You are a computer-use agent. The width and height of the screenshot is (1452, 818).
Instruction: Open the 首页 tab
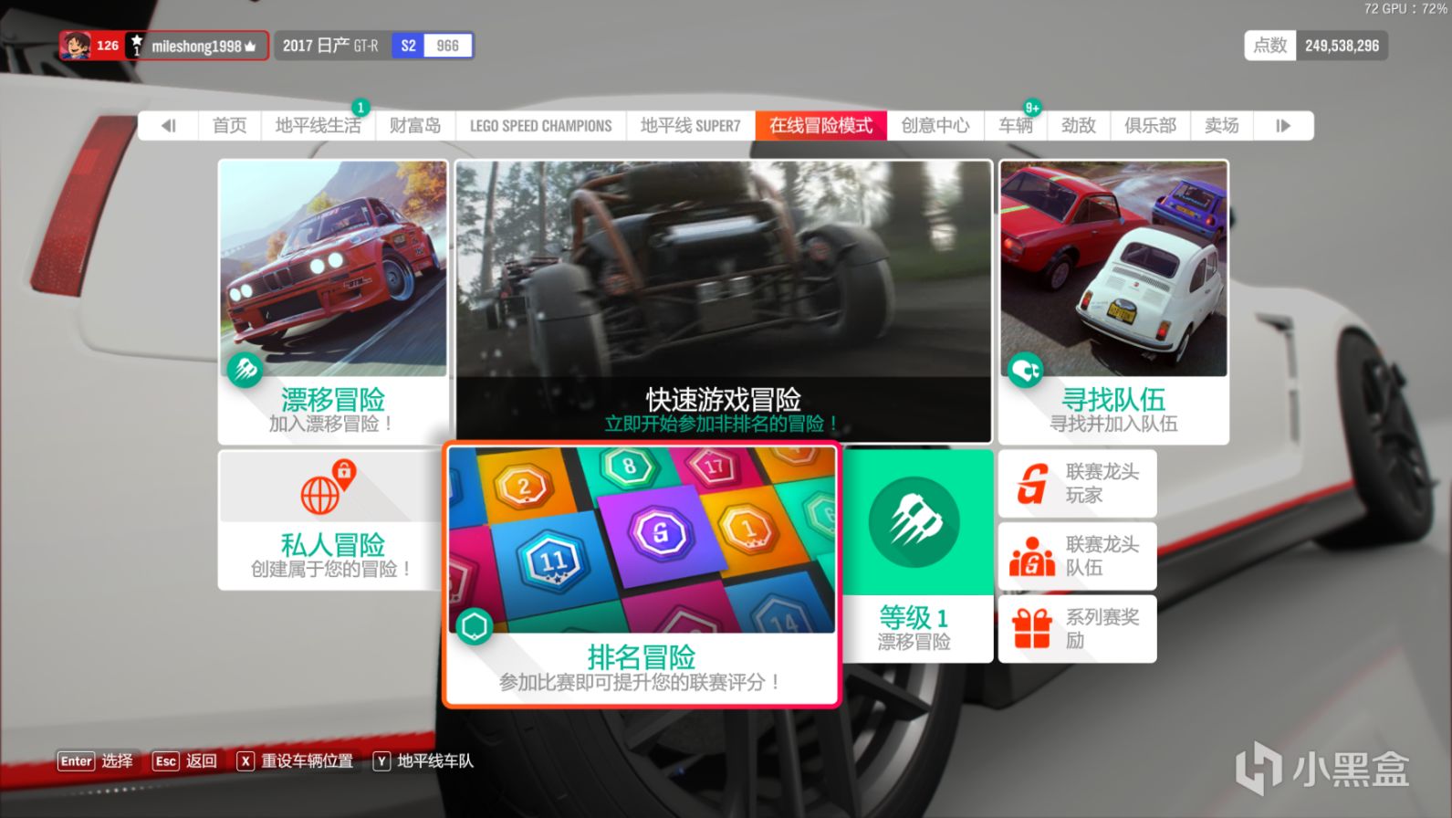point(230,126)
